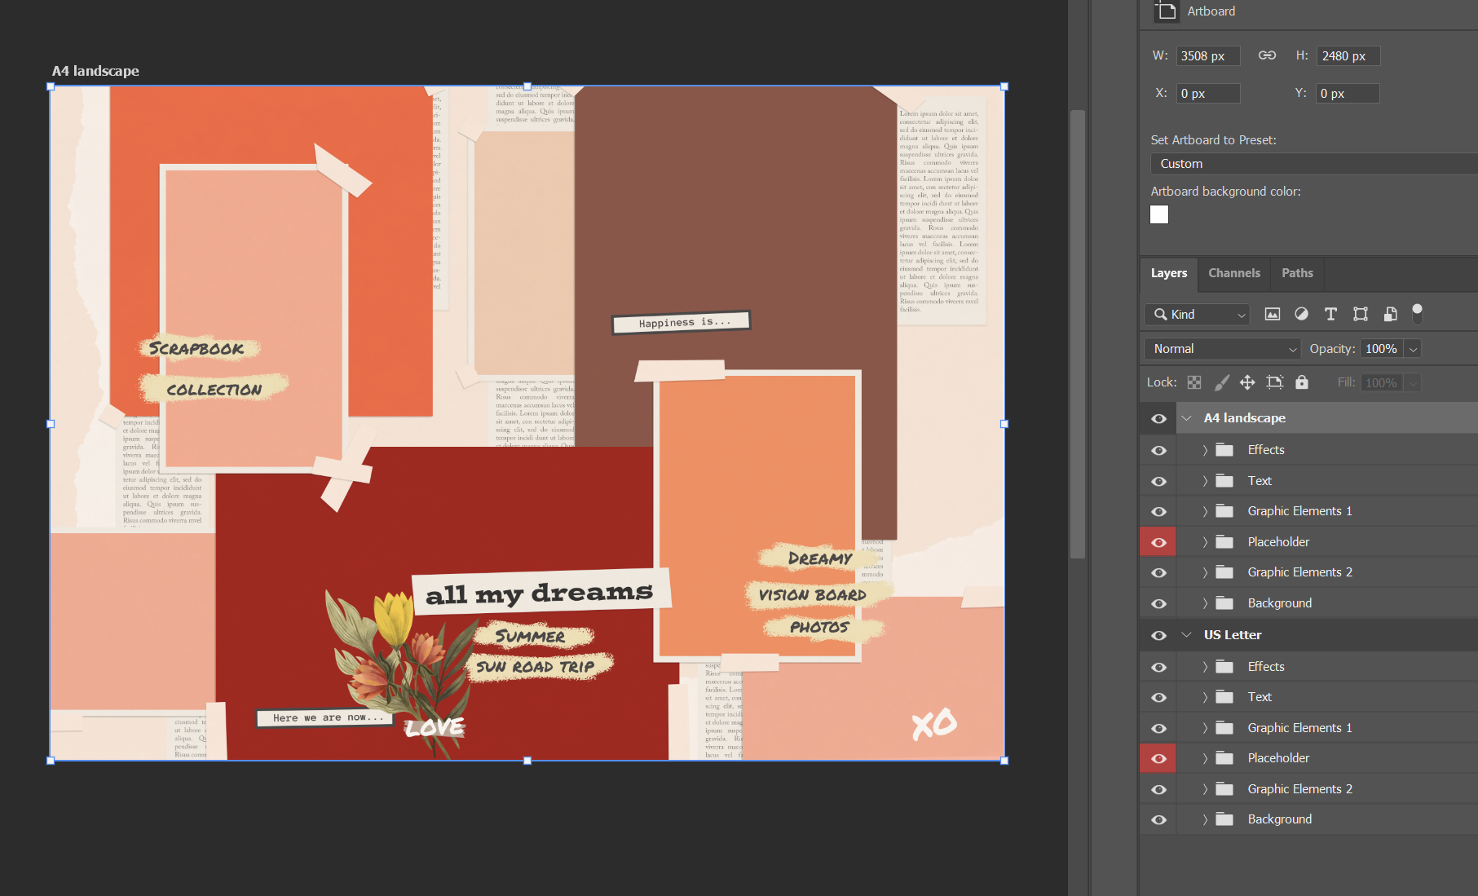1478x896 pixels.
Task: Click folder icon of A4 Effects group
Action: [x=1224, y=450]
